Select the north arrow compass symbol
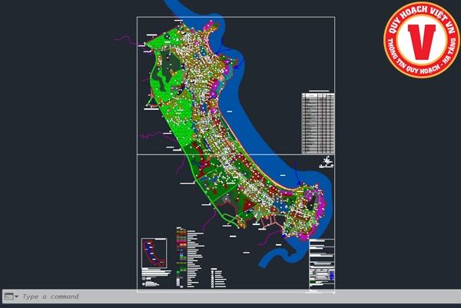This screenshot has width=461, height=308. (329, 162)
